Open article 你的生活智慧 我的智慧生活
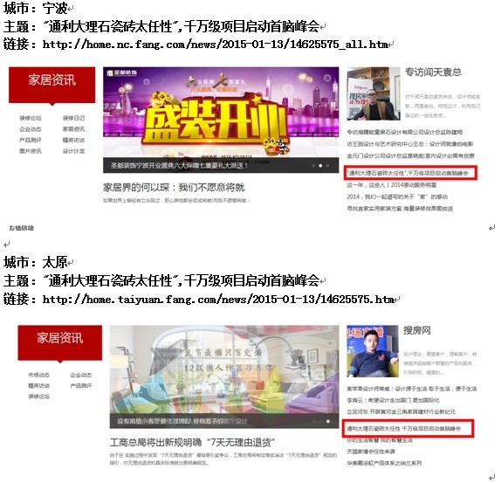This screenshot has height=483, width=501. point(380,440)
